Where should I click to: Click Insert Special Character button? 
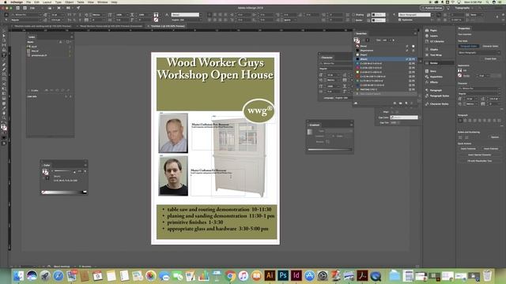tap(480, 155)
